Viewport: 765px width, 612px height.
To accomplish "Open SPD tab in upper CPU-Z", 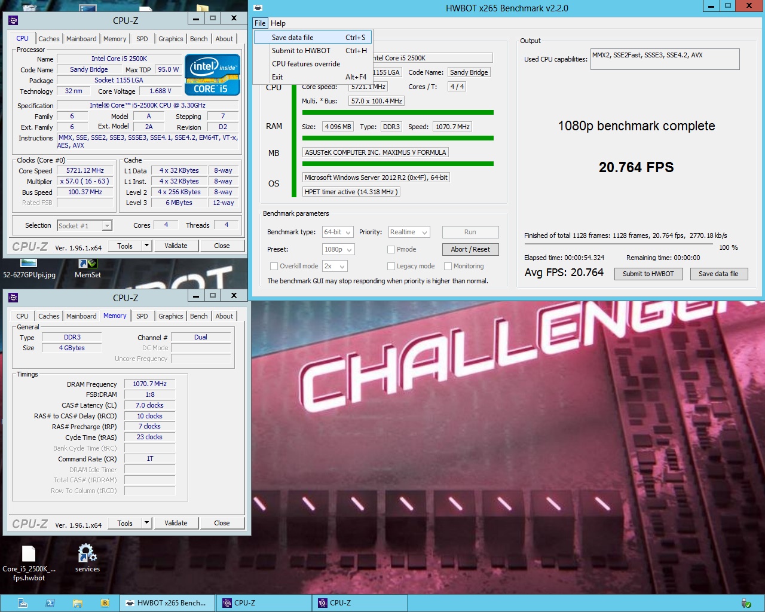I will coord(142,39).
